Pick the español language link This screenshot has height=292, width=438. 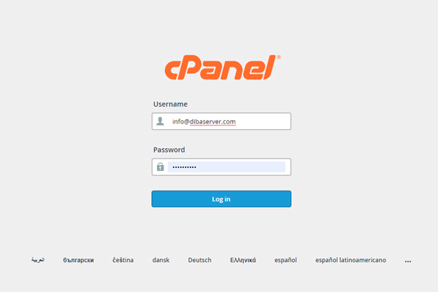[x=285, y=260]
